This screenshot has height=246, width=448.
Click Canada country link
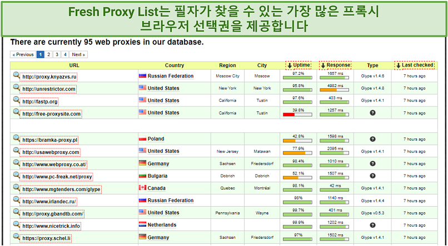(x=157, y=188)
